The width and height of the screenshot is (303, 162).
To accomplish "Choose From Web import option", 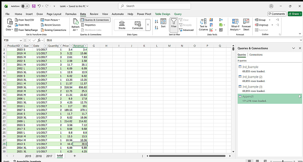I will click(22, 25).
